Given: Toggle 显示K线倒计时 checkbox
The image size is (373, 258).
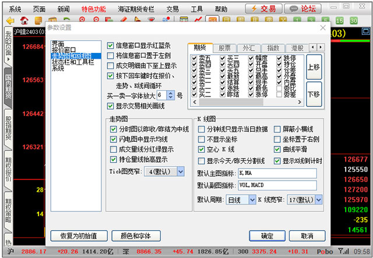Looking at the screenshot, I should pyautogui.click(x=277, y=162).
